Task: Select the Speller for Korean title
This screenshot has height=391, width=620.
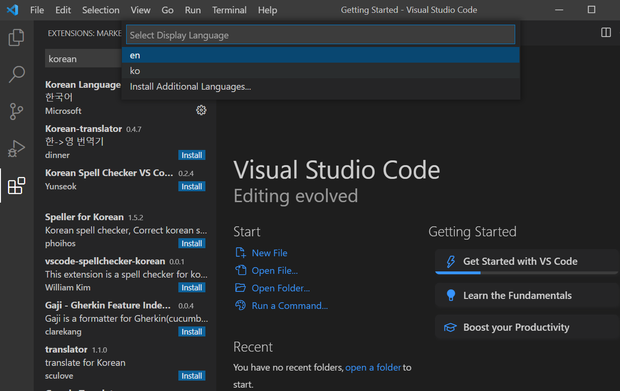Action: 84,217
